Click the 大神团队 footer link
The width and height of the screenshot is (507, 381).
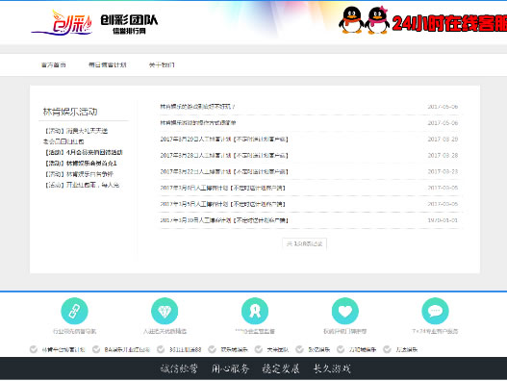pos(277,349)
